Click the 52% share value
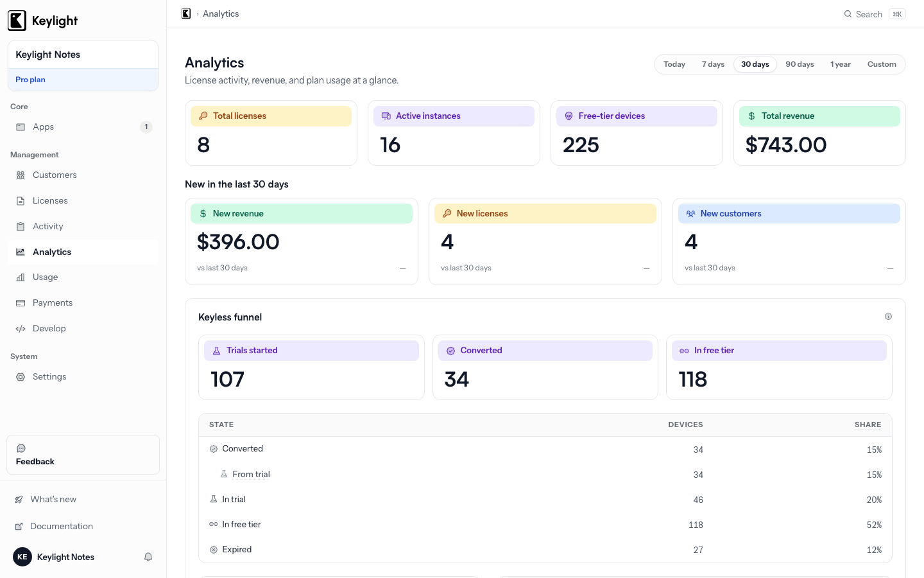Screen dimensions: 924x578 tap(874, 525)
